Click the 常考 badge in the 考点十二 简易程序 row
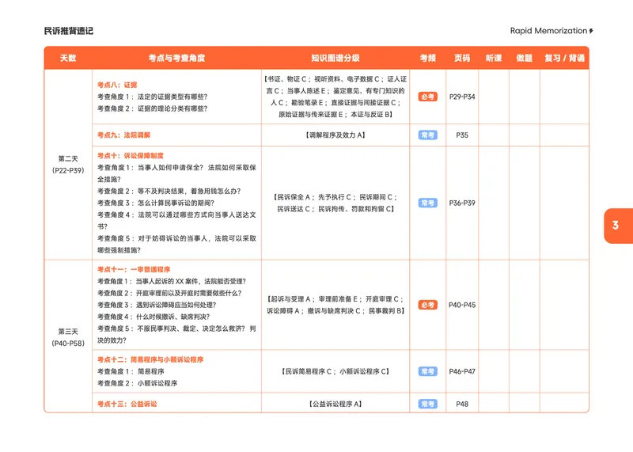 point(427,371)
